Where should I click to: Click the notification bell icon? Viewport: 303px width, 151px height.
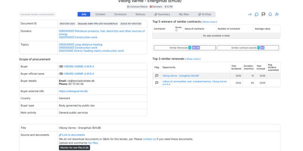(x=270, y=14)
